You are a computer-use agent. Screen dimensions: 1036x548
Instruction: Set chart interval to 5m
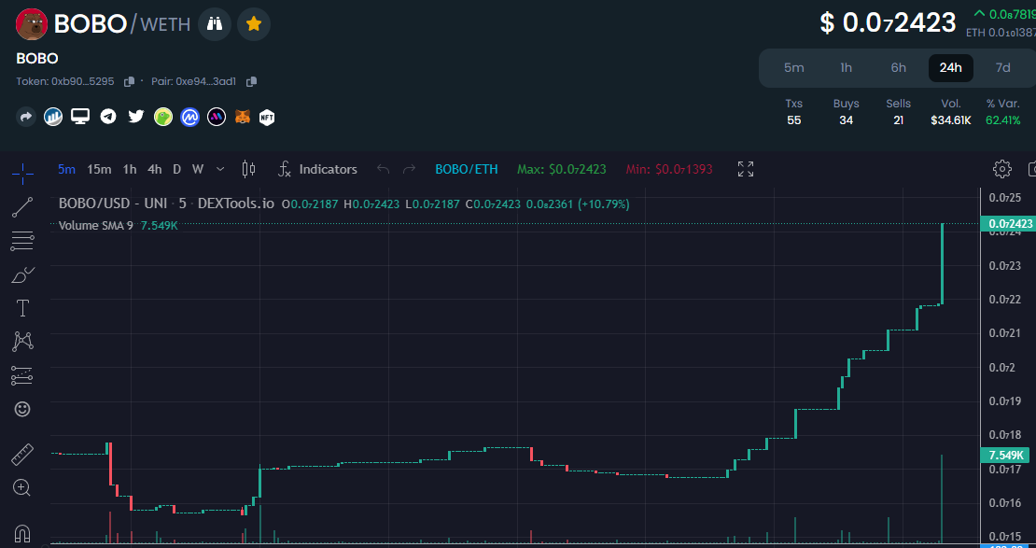tap(66, 169)
